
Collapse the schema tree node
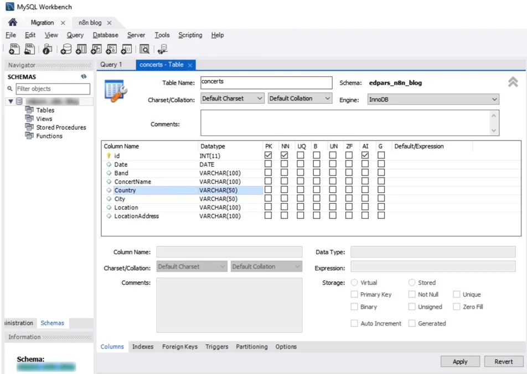(x=11, y=101)
